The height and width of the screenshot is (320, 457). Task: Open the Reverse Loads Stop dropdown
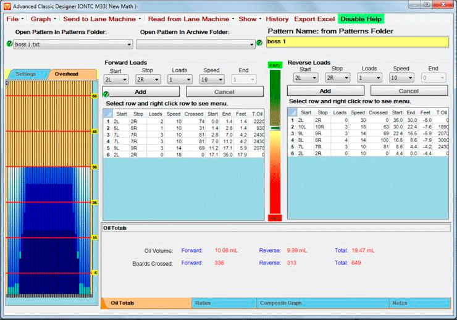click(x=338, y=78)
